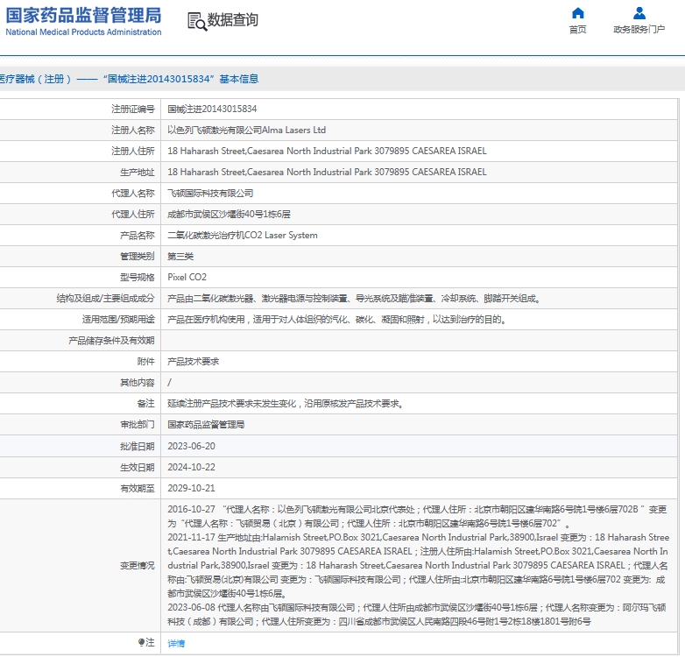Viewport: 685px width, 657px height.
Task: Click the 有效期至 label
Action: (138, 488)
